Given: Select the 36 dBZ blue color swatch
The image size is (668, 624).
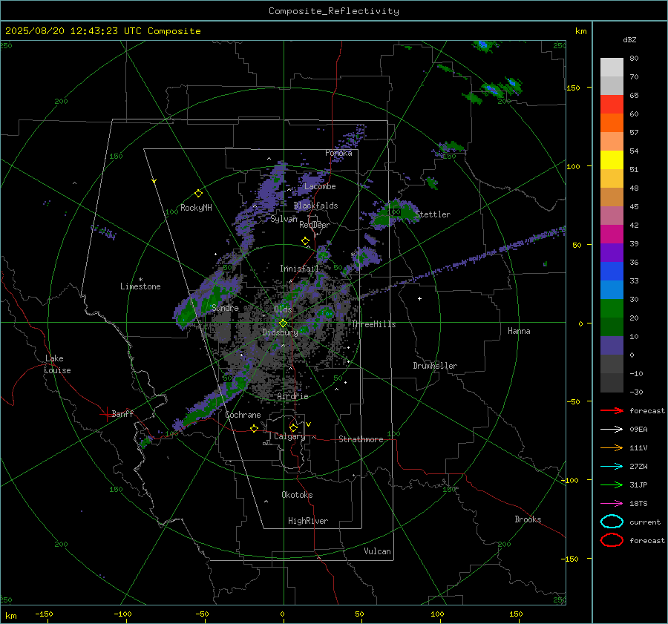Looking at the screenshot, I should [612, 271].
